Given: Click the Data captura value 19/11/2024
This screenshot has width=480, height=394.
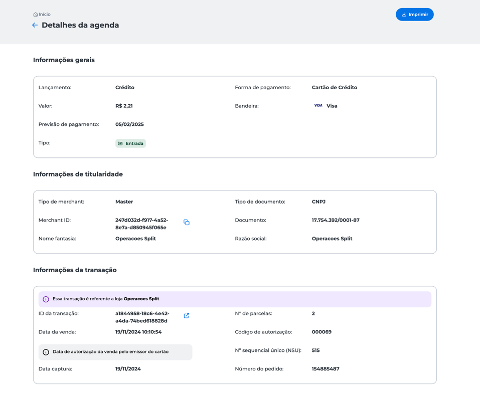Looking at the screenshot, I should [x=128, y=368].
